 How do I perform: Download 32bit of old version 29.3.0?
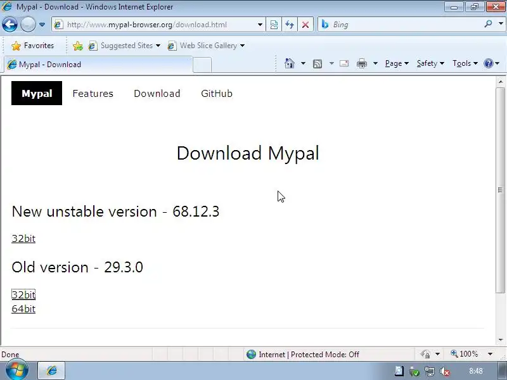click(x=23, y=294)
